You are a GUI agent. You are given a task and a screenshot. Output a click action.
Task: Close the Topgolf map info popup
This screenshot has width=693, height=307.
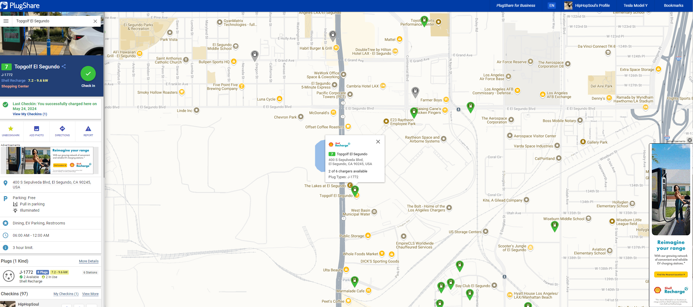[x=378, y=142]
